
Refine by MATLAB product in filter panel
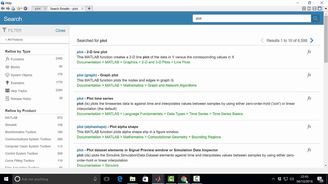click(x=11, y=118)
